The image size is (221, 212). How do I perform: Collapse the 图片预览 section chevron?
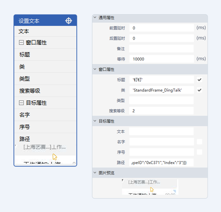click(x=95, y=173)
